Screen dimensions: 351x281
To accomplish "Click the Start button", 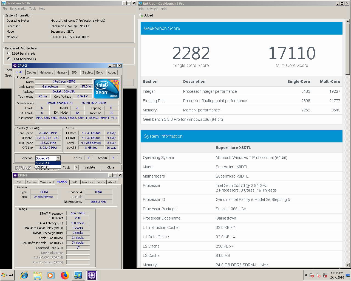I will pos(7,275).
